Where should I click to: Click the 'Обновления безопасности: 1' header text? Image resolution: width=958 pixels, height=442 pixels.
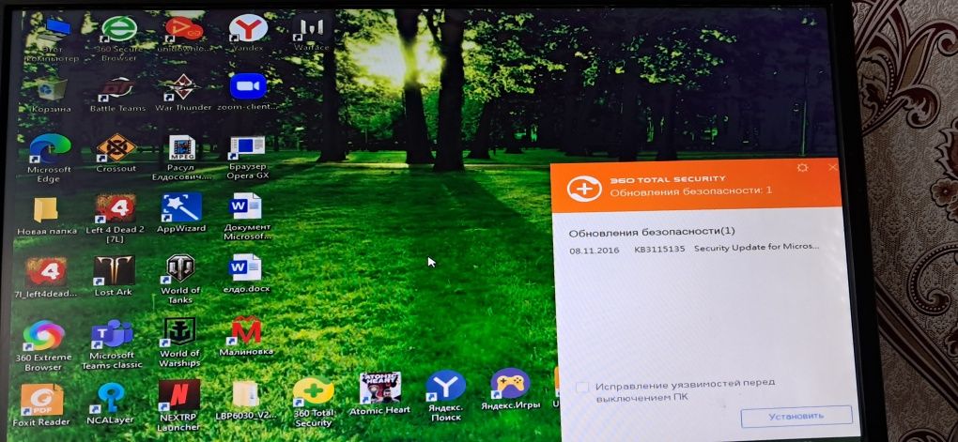[x=691, y=191]
